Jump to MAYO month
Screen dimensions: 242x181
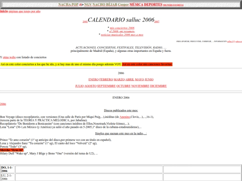click(x=139, y=80)
